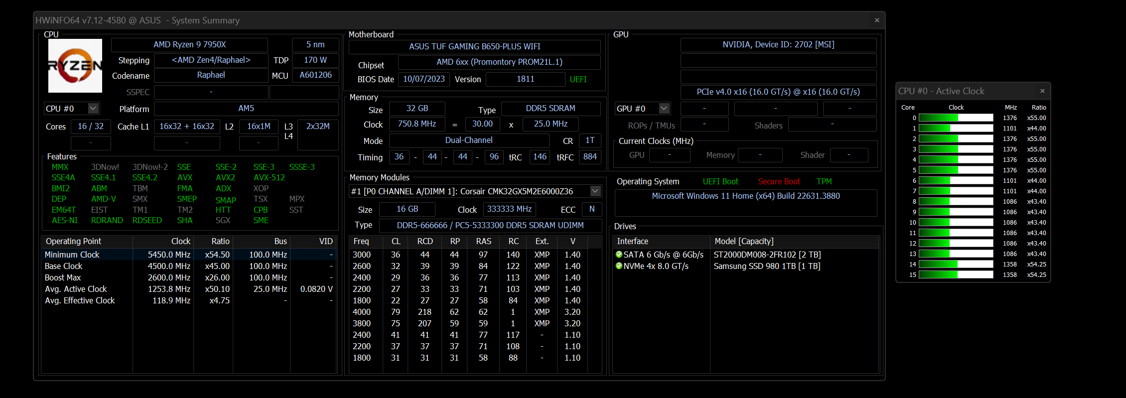Click the SSE4.2 feature label
This screenshot has width=1126, height=398.
(144, 178)
